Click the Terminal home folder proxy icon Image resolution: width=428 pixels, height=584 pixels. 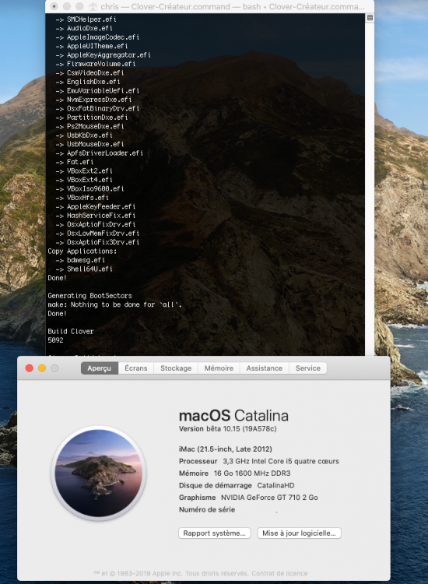(93, 6)
